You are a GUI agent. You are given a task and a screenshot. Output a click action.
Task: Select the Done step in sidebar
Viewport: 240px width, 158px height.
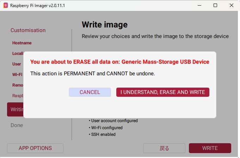17,125
